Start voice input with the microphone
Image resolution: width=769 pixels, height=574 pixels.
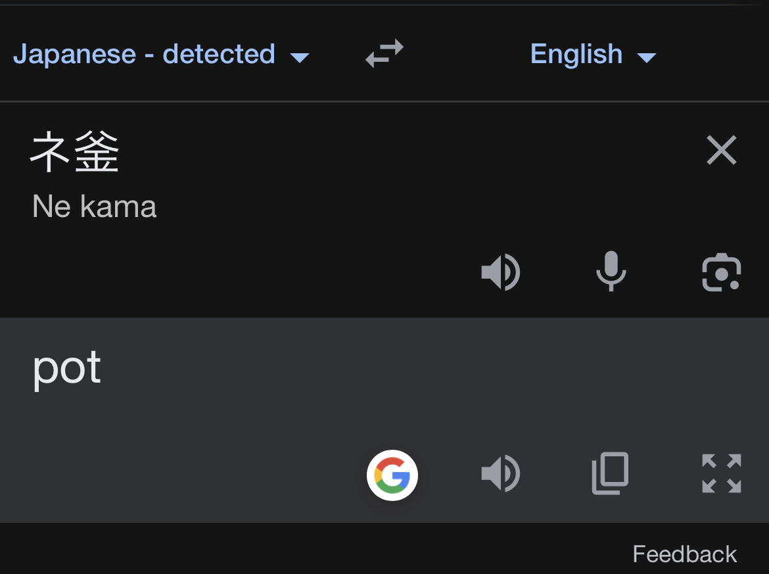click(611, 272)
